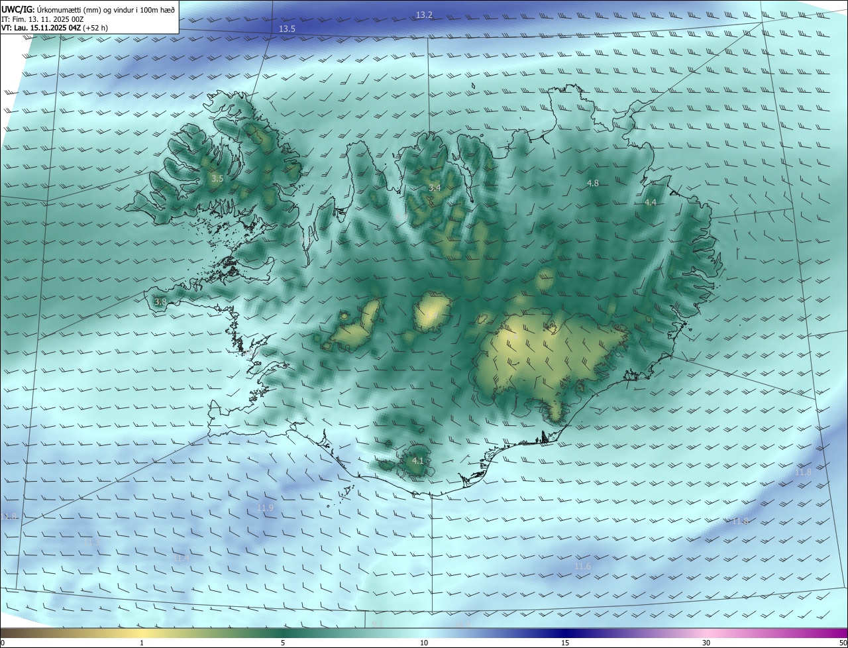This screenshot has height=648, width=848.
Task: Click the 0 tick on the color scale
Action: 3,643
